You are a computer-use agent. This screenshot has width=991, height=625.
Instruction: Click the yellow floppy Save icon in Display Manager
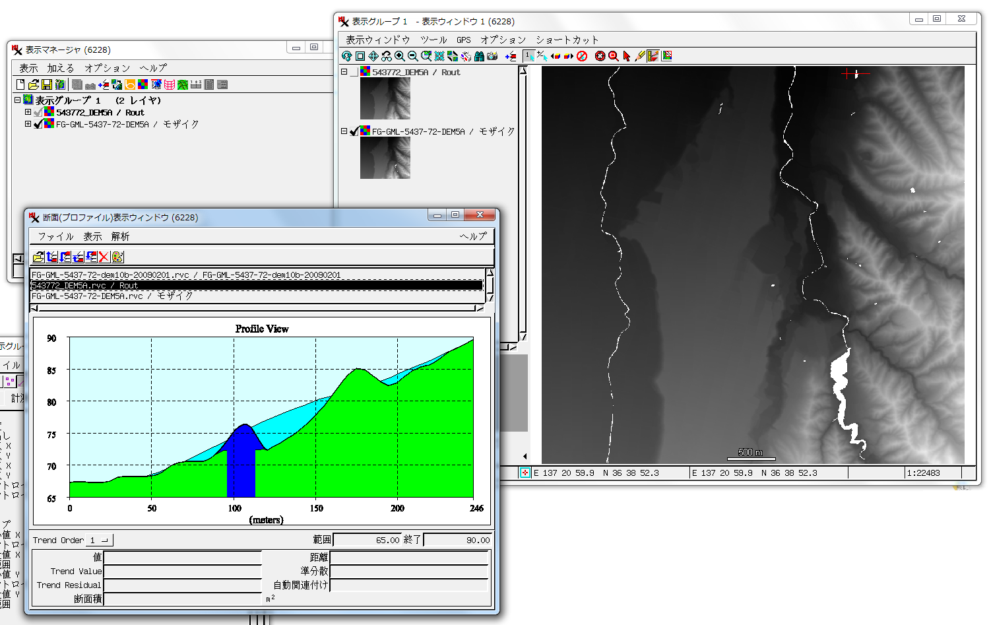47,84
